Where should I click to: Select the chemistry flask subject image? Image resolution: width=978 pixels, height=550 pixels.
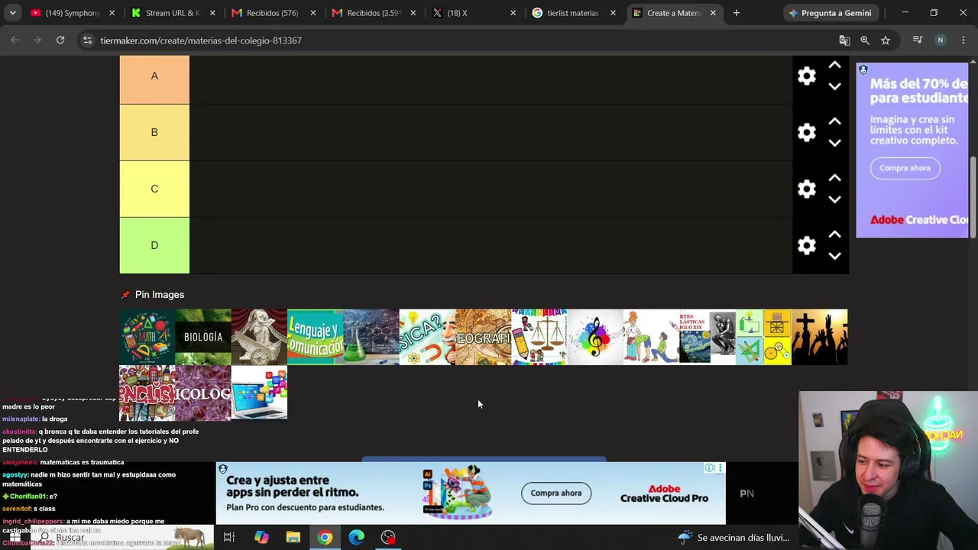click(371, 337)
